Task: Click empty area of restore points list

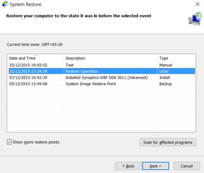Action: tap(102, 109)
